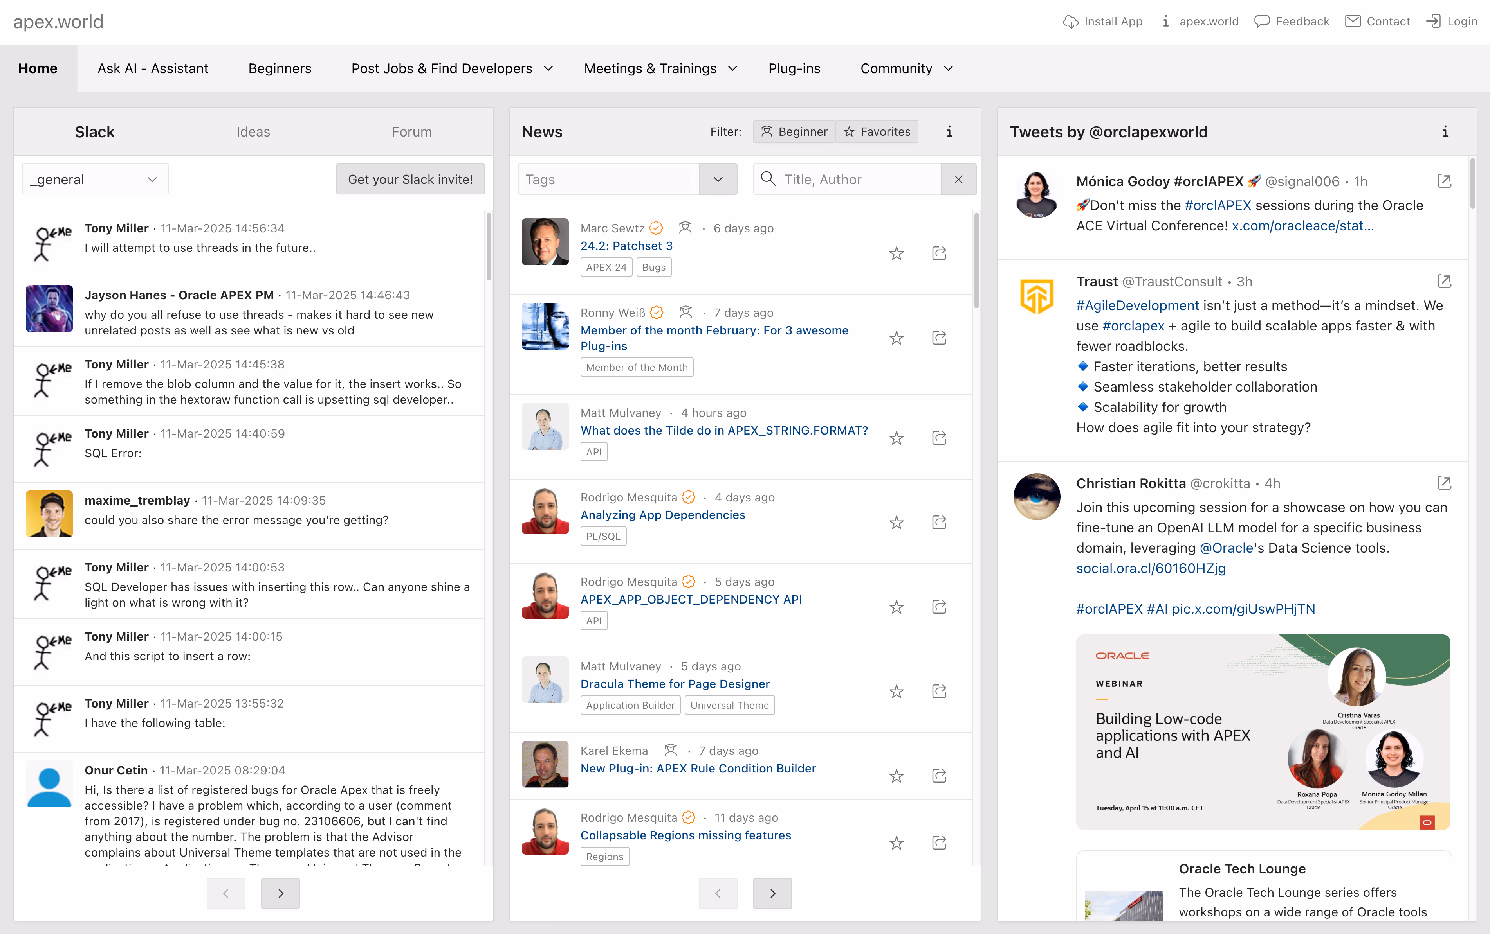The height and width of the screenshot is (934, 1490).
Task: Click the News panel info icon
Action: 949,131
